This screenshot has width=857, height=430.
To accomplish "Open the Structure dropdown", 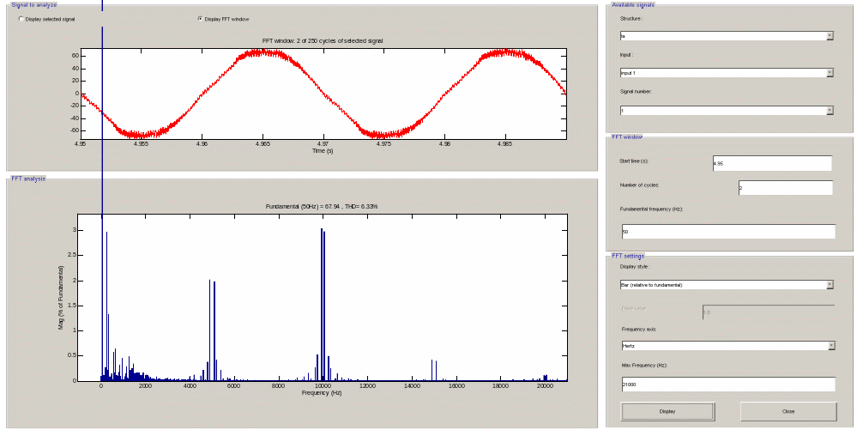I will [x=726, y=36].
